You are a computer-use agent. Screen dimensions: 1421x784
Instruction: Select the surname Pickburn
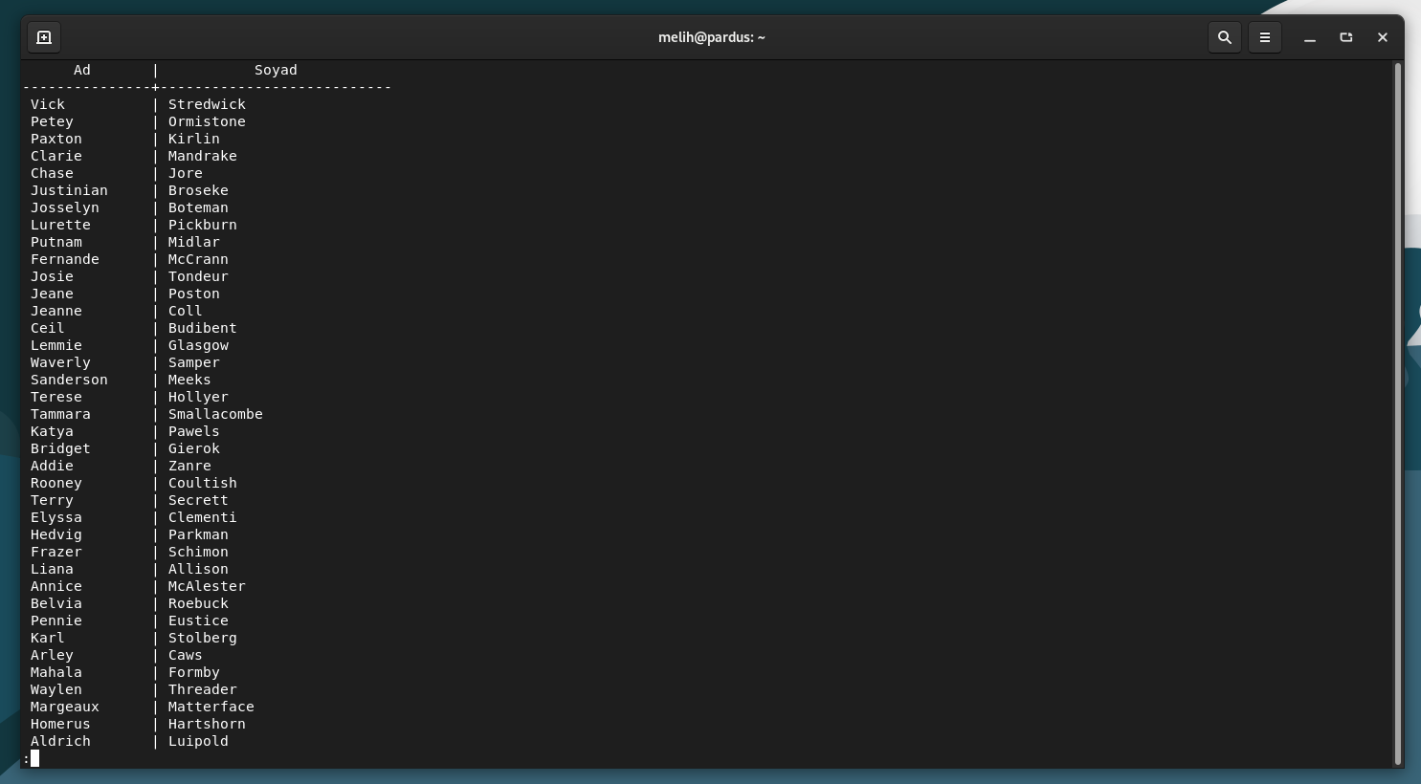pyautogui.click(x=203, y=225)
